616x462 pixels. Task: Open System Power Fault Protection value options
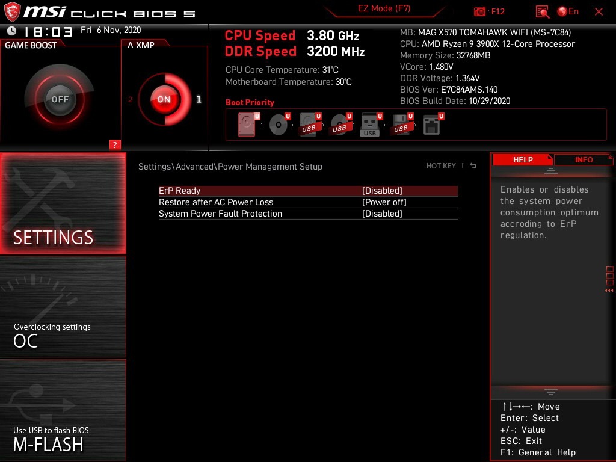tap(382, 214)
